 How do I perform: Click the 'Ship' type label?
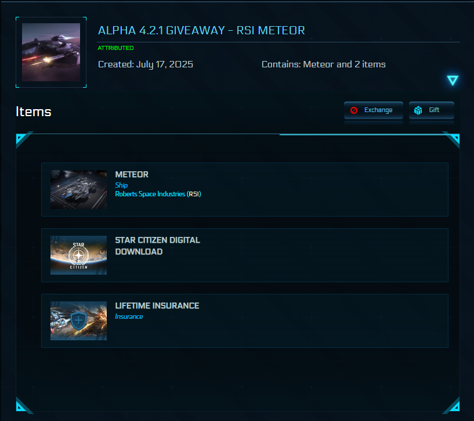[x=121, y=185]
